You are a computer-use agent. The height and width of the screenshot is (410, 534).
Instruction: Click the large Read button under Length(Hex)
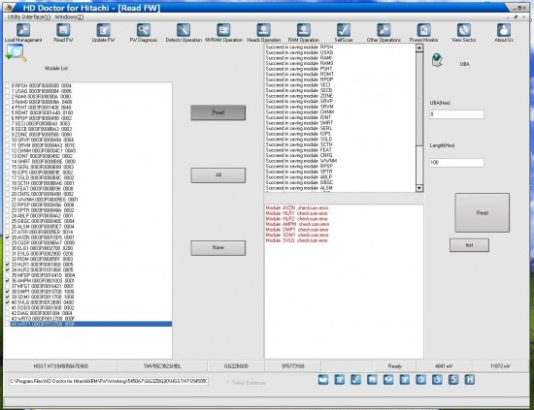click(x=483, y=213)
